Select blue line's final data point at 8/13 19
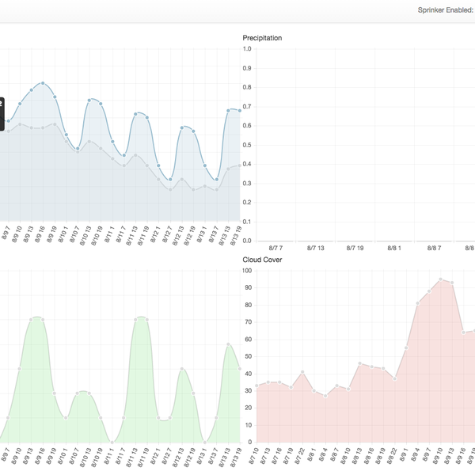 (x=239, y=110)
